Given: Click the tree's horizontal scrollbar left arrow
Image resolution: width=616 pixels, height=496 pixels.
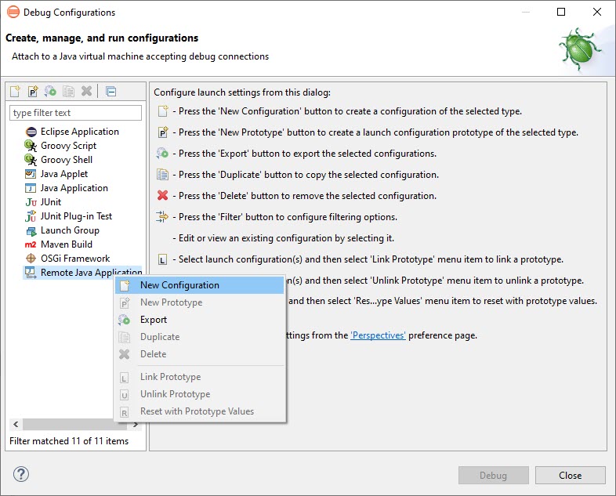Looking at the screenshot, I should pos(16,425).
